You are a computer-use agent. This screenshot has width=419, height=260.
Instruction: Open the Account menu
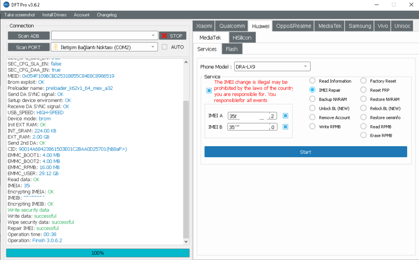(x=81, y=15)
